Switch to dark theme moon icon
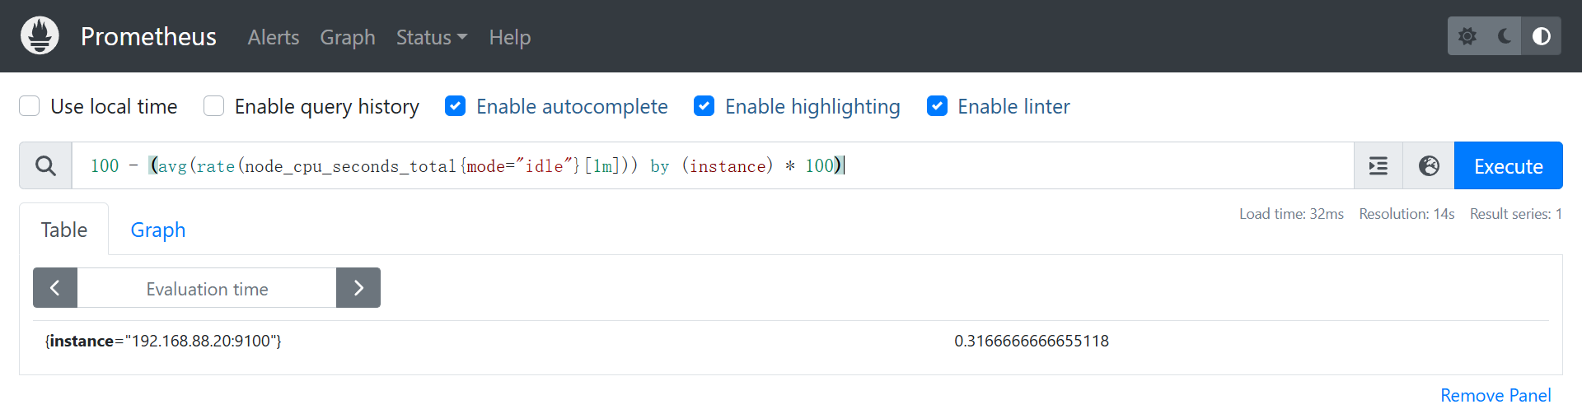Screen dimensions: 1582x409 pos(1505,36)
